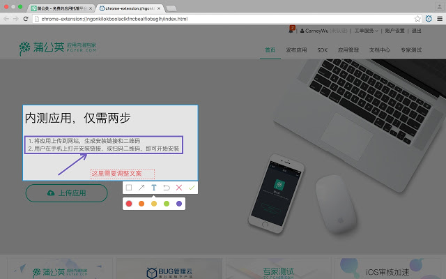Pick the yellow color swatch
446x279 pixels.
click(x=154, y=204)
